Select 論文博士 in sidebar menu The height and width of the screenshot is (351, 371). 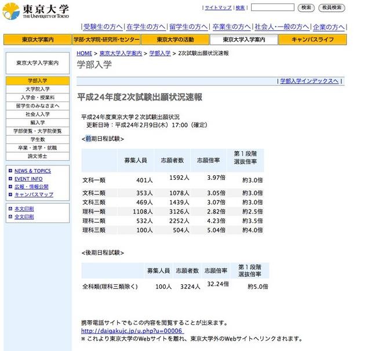tap(38, 156)
